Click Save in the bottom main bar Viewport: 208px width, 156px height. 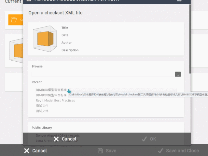pos(107,151)
